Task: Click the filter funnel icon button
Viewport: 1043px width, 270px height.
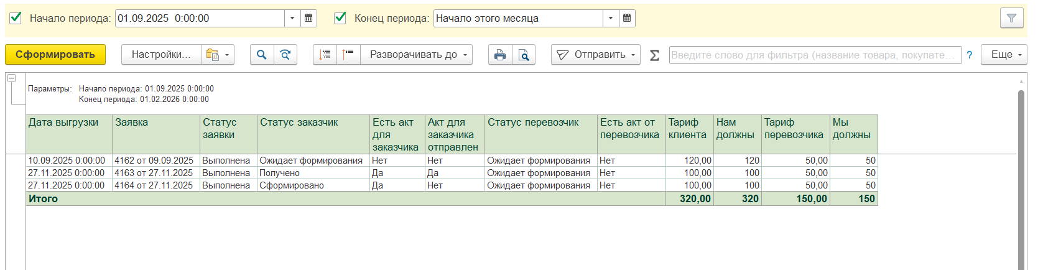Action: (1011, 18)
